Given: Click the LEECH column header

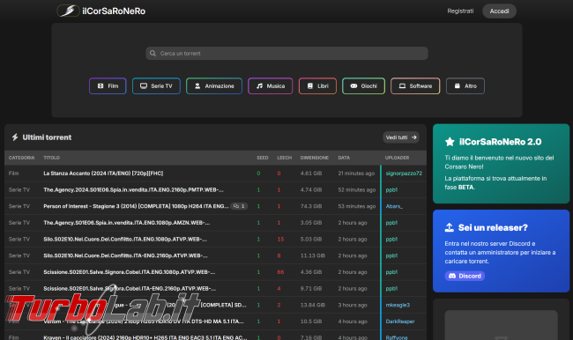Looking at the screenshot, I should coord(285,158).
